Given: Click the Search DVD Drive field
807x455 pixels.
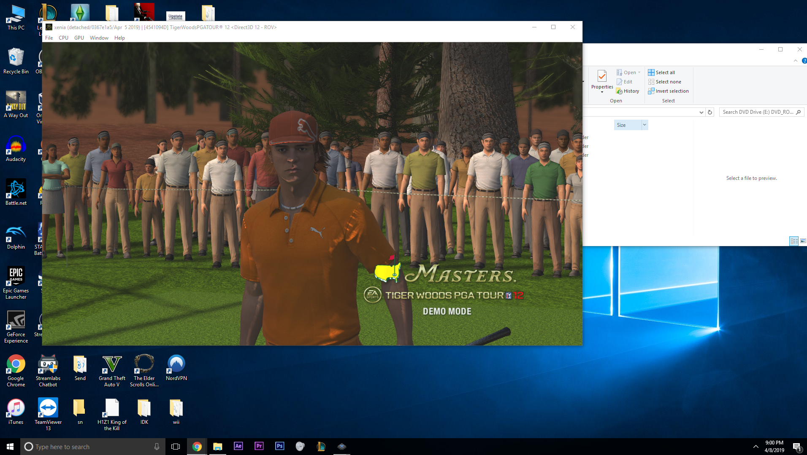Looking at the screenshot, I should 761,112.
